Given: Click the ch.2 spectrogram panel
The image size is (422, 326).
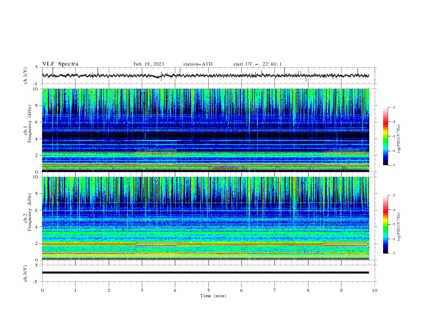Looking at the screenshot, I should tap(206, 218).
